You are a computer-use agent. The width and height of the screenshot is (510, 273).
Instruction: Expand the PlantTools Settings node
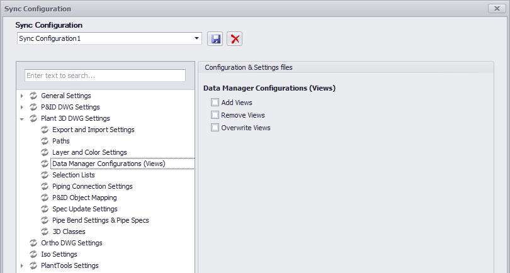22,266
